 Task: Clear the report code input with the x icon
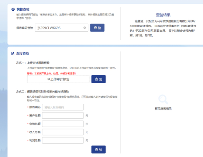click(85, 28)
